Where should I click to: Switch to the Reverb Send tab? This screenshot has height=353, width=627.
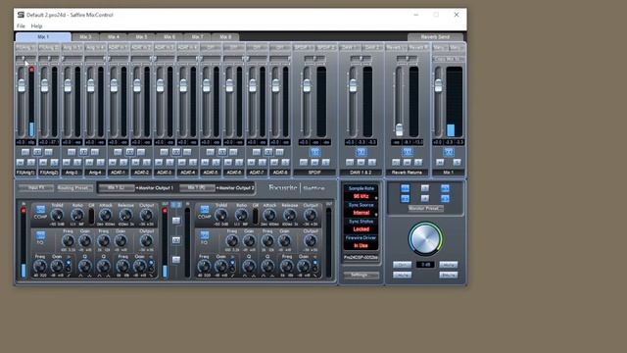(435, 37)
